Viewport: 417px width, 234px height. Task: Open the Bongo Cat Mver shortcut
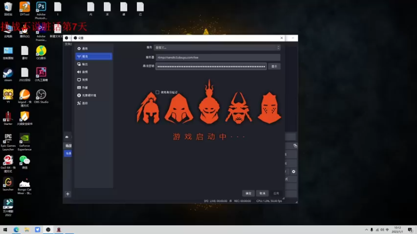pos(24,186)
